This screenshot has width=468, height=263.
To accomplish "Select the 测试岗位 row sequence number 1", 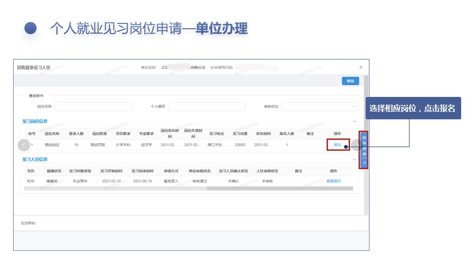I will tap(32, 145).
